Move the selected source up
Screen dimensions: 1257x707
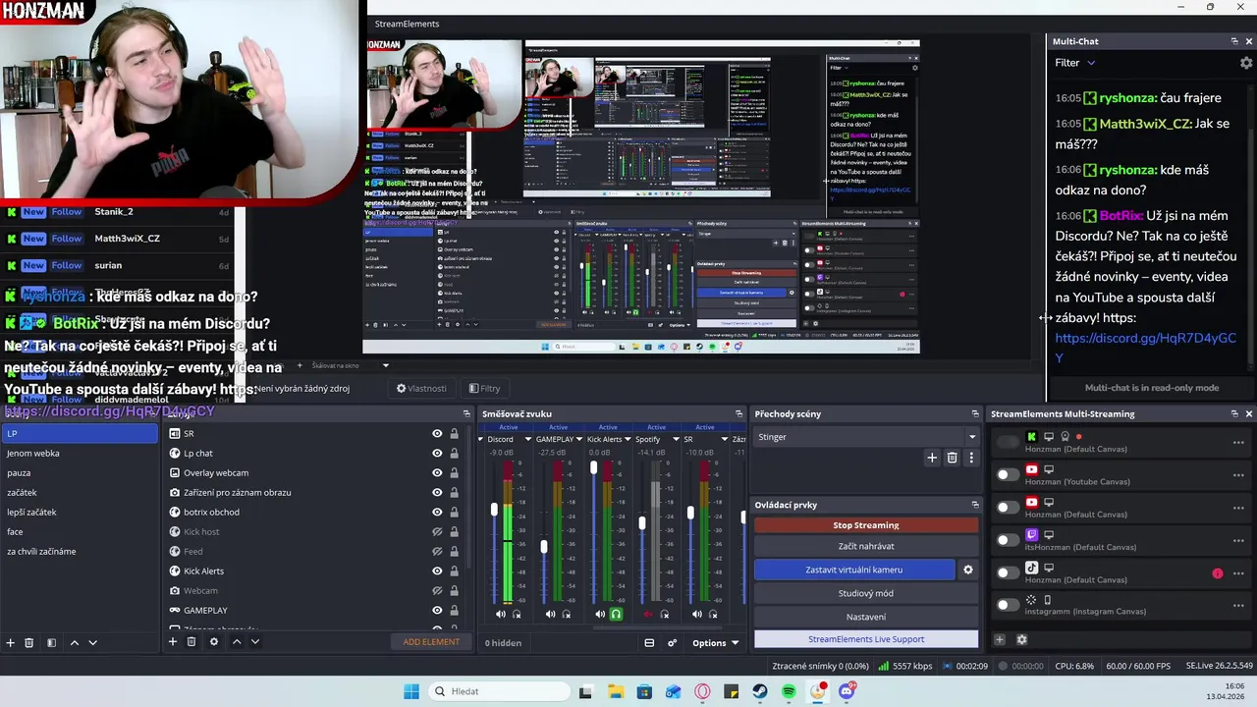tap(237, 641)
